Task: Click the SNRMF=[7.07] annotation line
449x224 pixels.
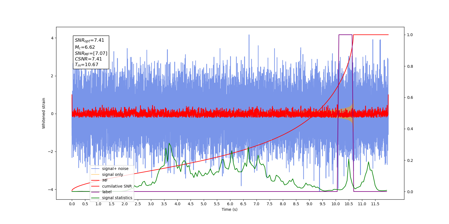Action: pos(91,53)
